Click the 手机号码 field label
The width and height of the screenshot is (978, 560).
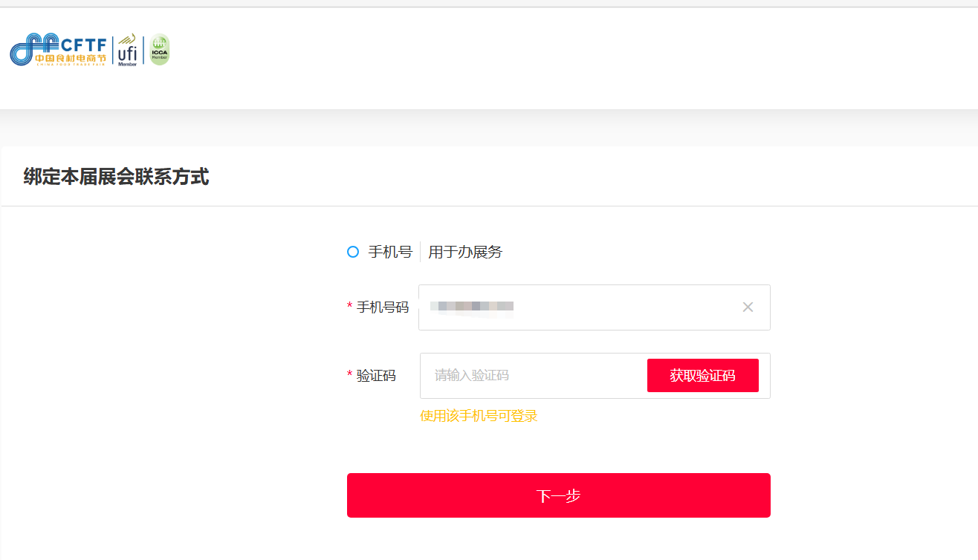tap(383, 307)
